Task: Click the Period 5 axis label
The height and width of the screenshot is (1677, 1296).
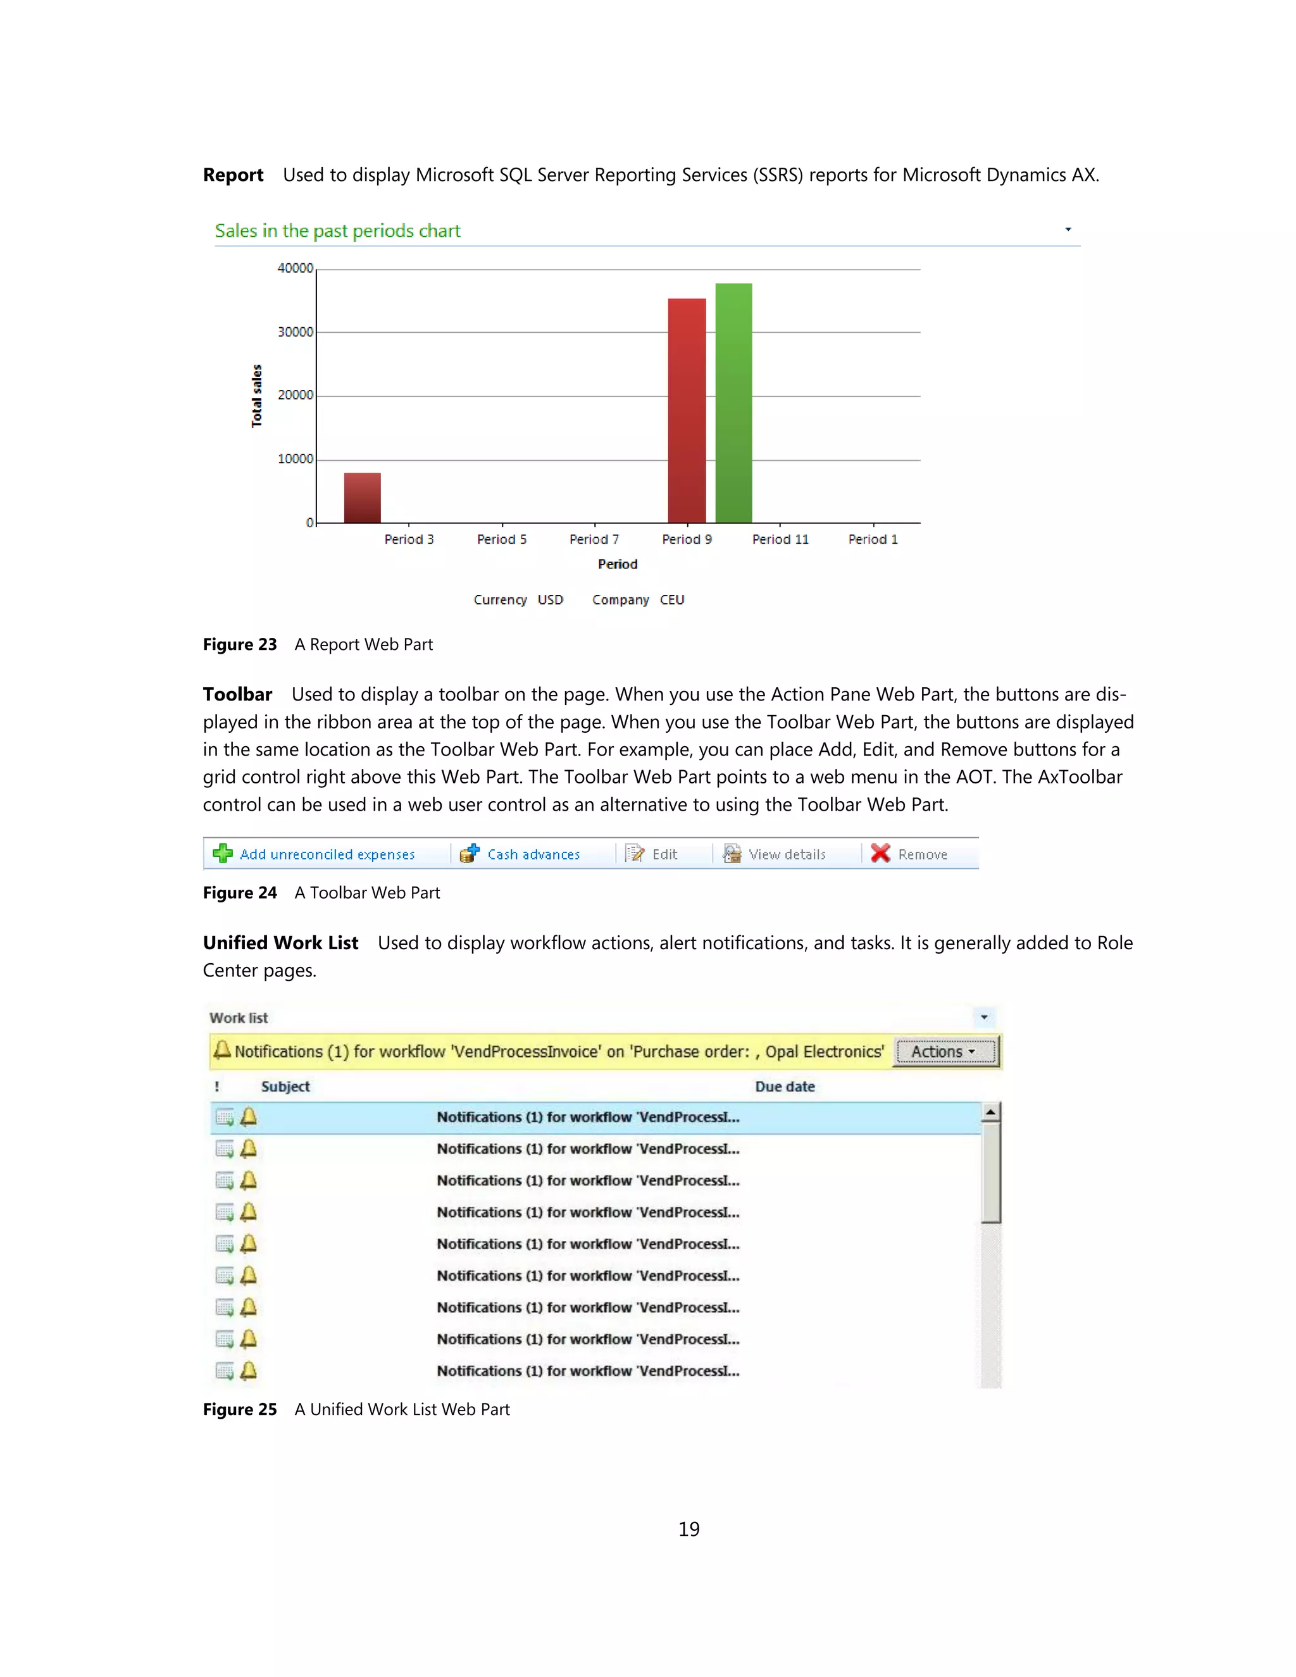Action: [x=501, y=539]
